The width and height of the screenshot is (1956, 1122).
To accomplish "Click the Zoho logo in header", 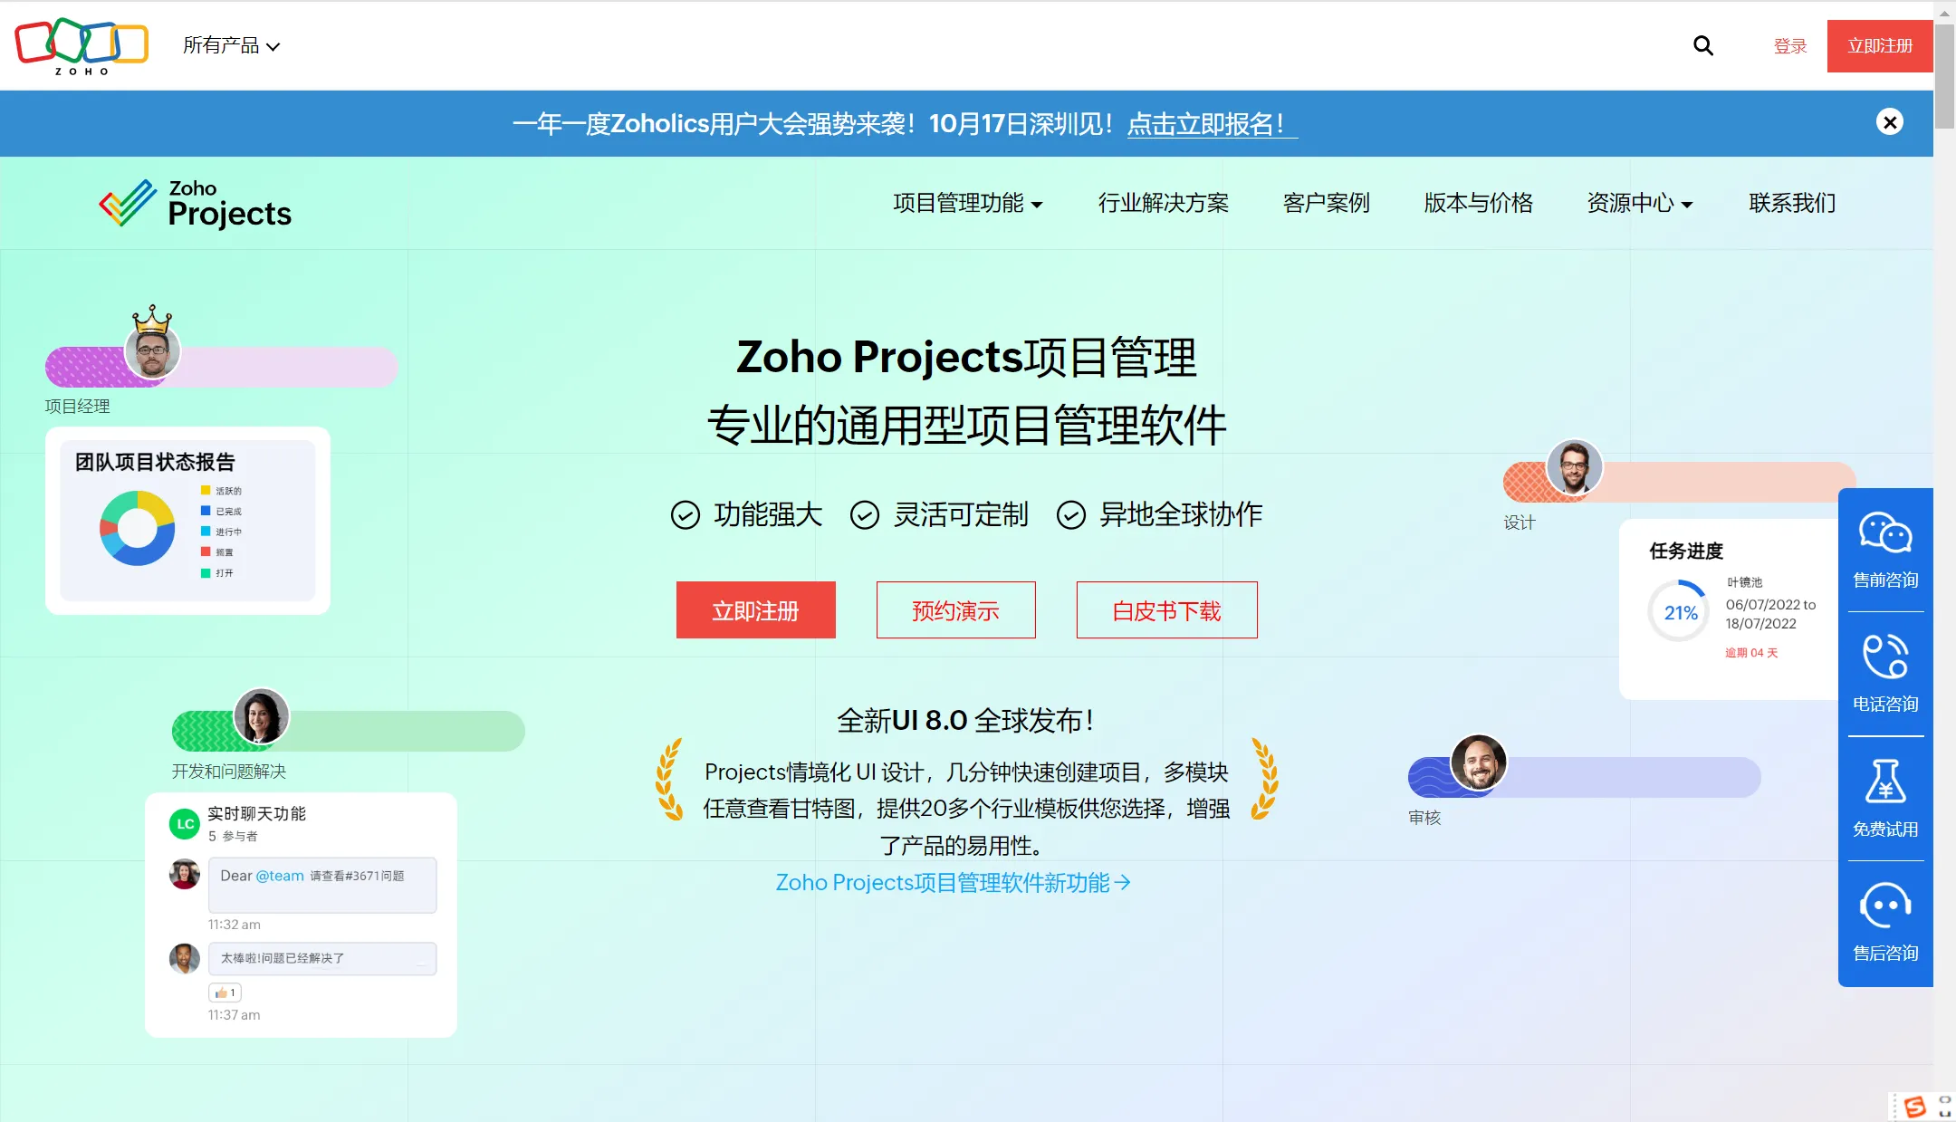I will pyautogui.click(x=81, y=45).
